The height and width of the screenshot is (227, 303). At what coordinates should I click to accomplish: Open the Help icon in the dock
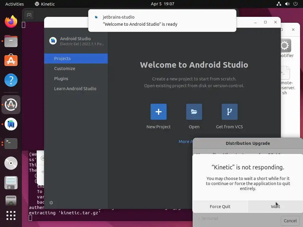[11, 80]
